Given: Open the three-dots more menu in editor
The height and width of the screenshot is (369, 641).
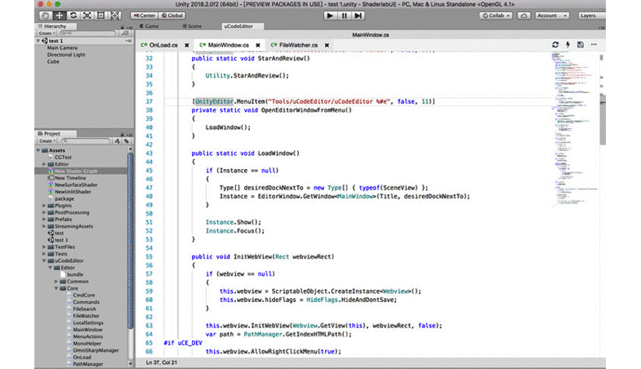Looking at the screenshot, I should tap(594, 45).
